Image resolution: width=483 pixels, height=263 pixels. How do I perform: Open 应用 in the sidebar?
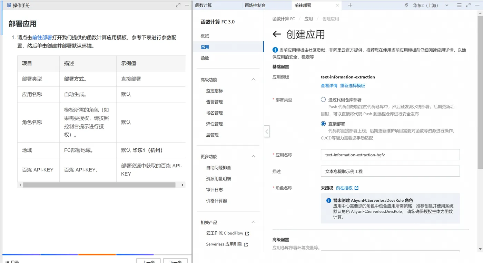tap(228, 47)
